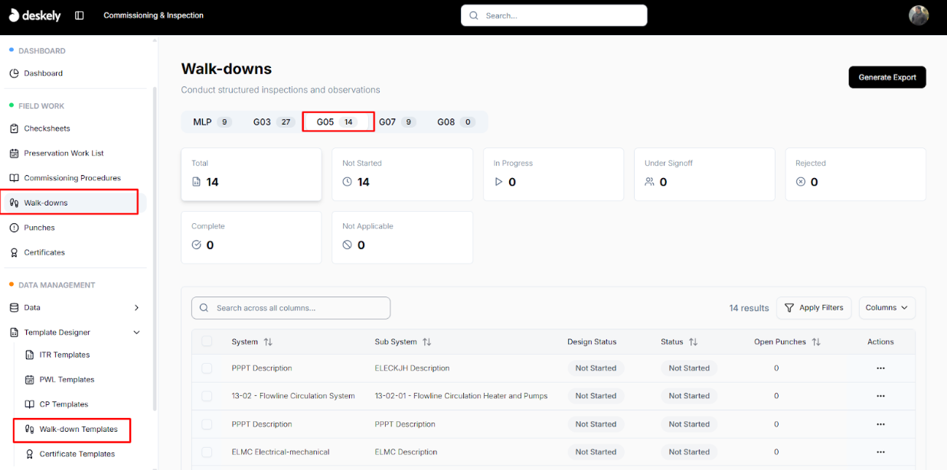Check the first PPPT Description row
947x470 pixels.
click(x=207, y=368)
